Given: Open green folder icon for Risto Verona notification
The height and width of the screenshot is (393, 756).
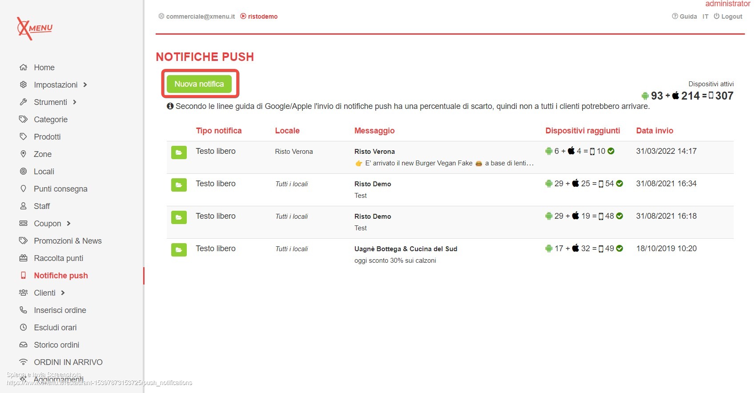Looking at the screenshot, I should pyautogui.click(x=179, y=152).
